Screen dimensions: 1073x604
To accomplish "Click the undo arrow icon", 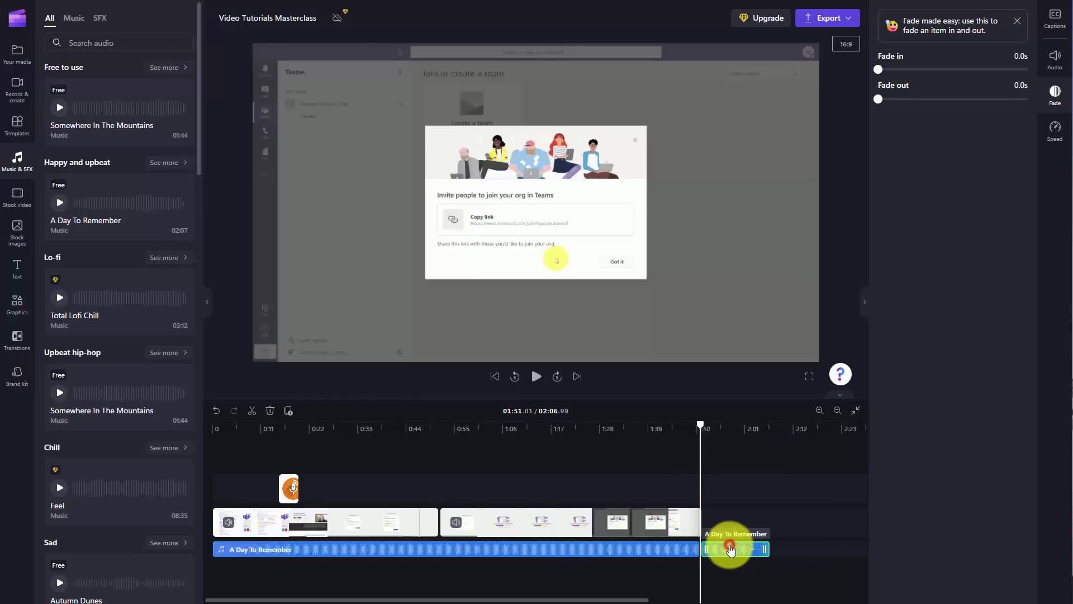I will click(216, 410).
